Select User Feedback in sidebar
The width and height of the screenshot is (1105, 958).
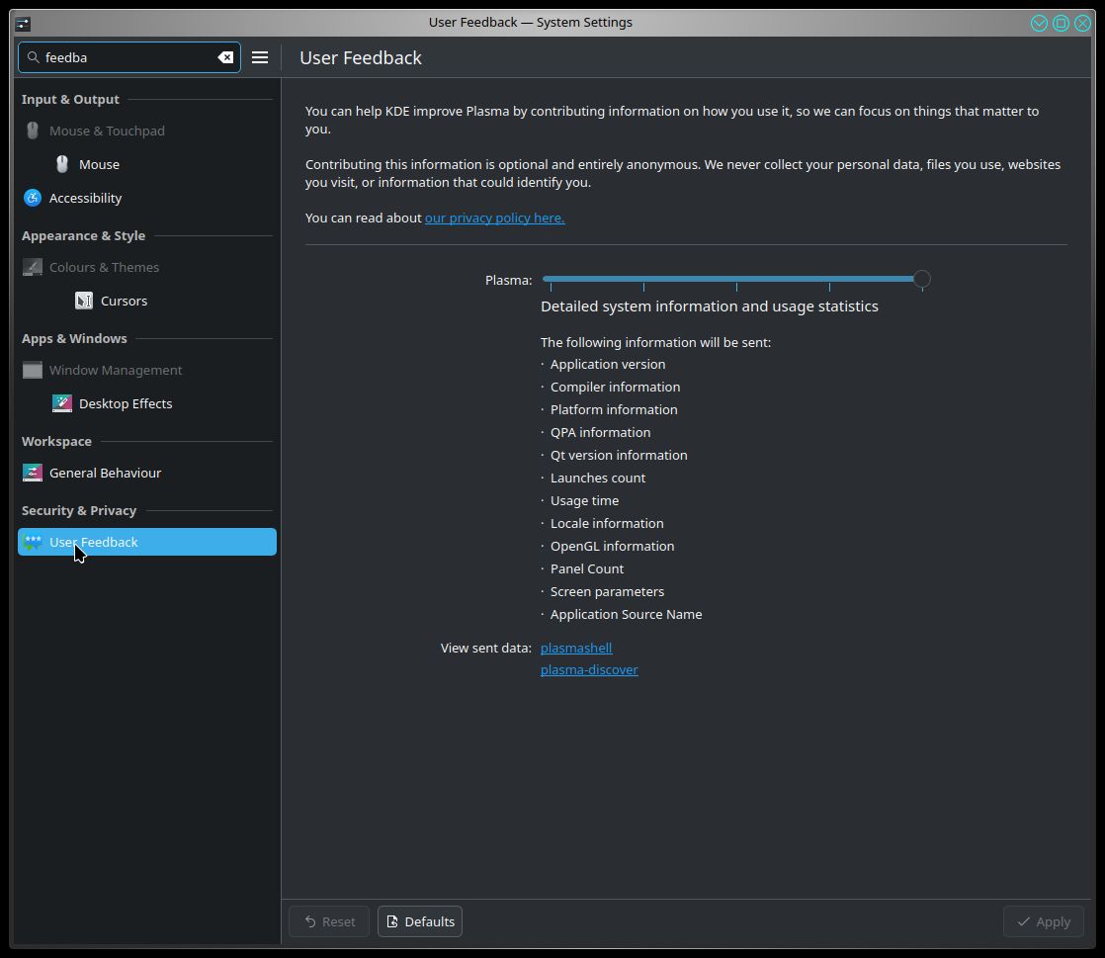point(146,542)
